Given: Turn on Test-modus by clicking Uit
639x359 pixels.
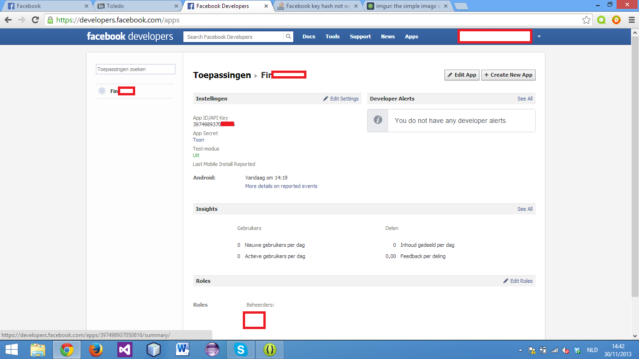Looking at the screenshot, I should pyautogui.click(x=195, y=155).
